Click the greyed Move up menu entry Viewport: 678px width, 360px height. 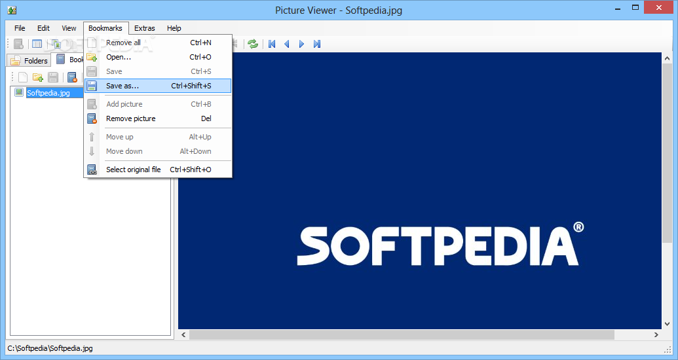coord(158,137)
